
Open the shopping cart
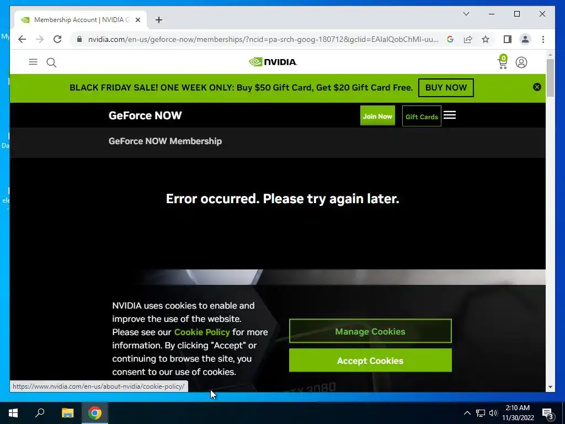pyautogui.click(x=503, y=62)
